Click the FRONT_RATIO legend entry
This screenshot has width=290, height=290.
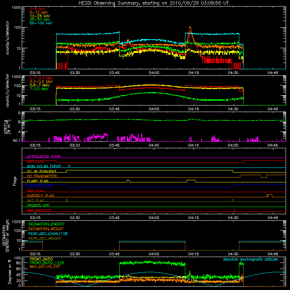[41, 259]
